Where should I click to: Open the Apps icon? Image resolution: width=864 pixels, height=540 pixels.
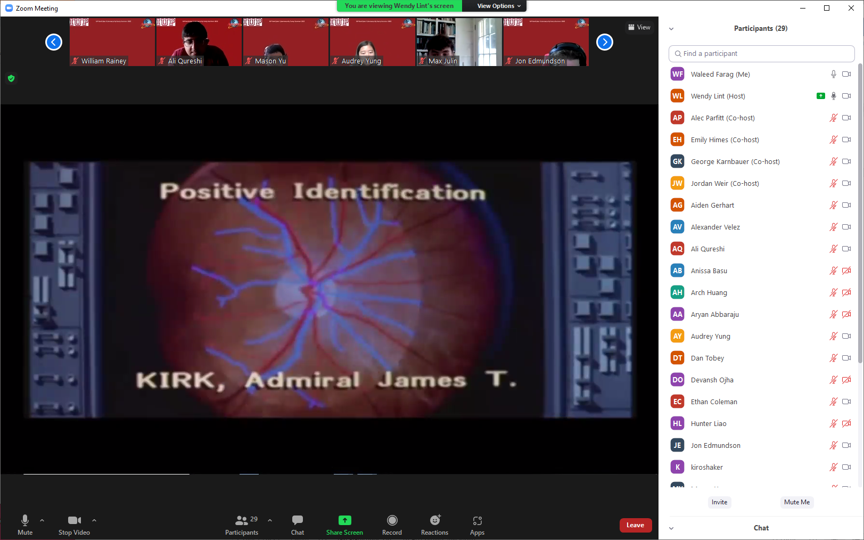(478, 521)
